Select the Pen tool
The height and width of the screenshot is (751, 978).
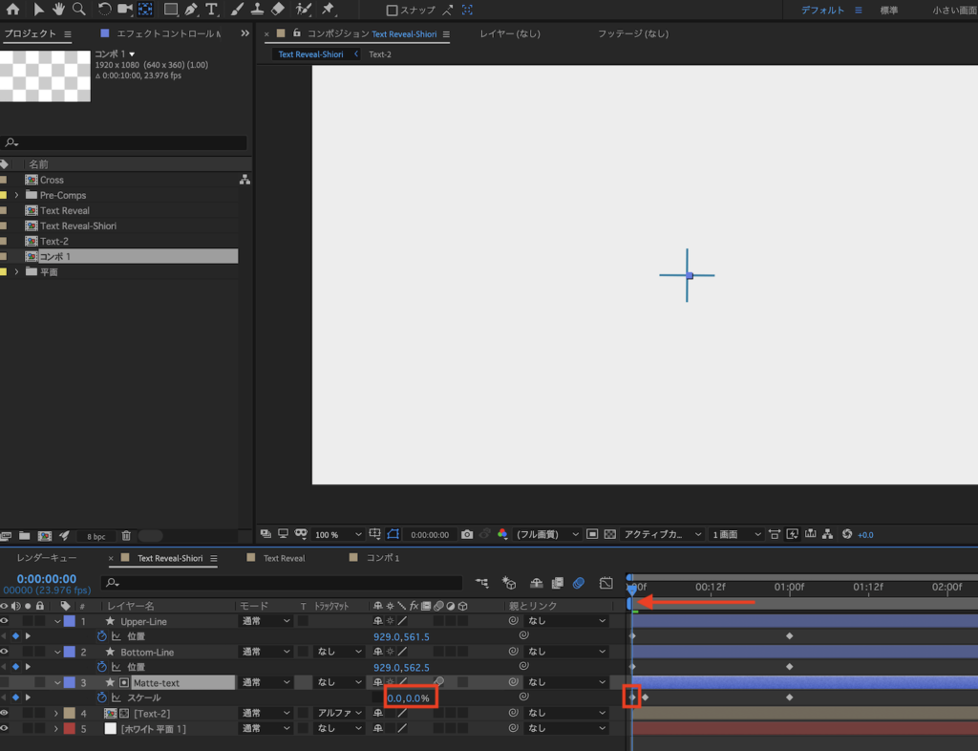point(191,10)
